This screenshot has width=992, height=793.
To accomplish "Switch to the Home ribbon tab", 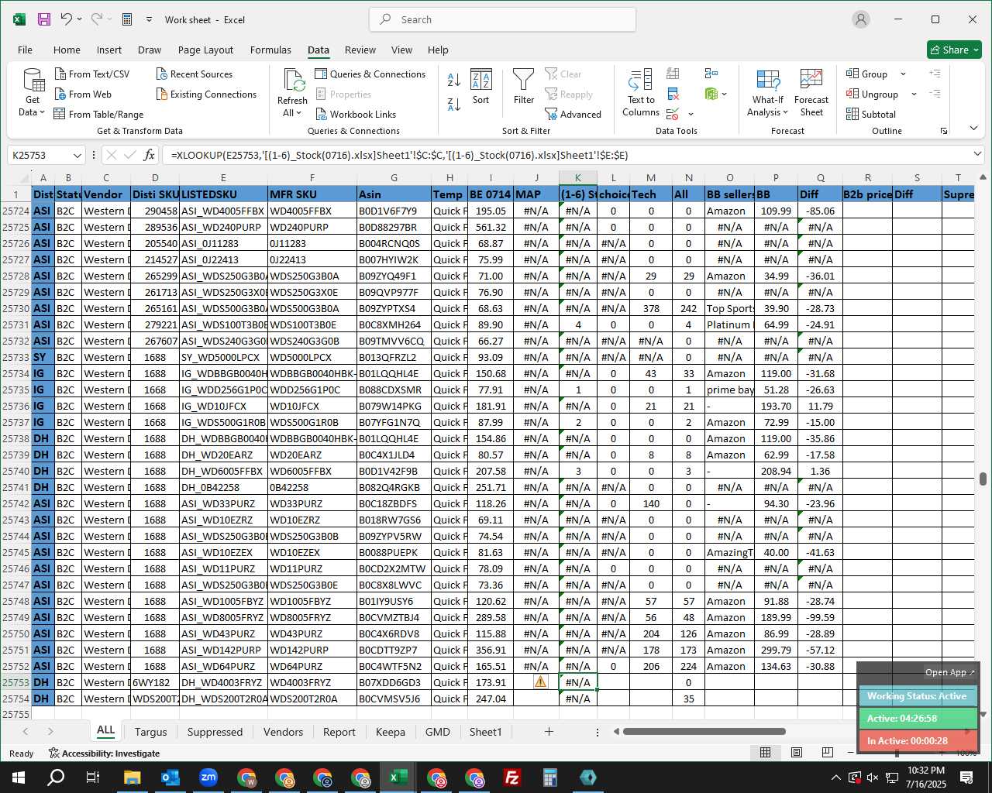I will pos(67,50).
